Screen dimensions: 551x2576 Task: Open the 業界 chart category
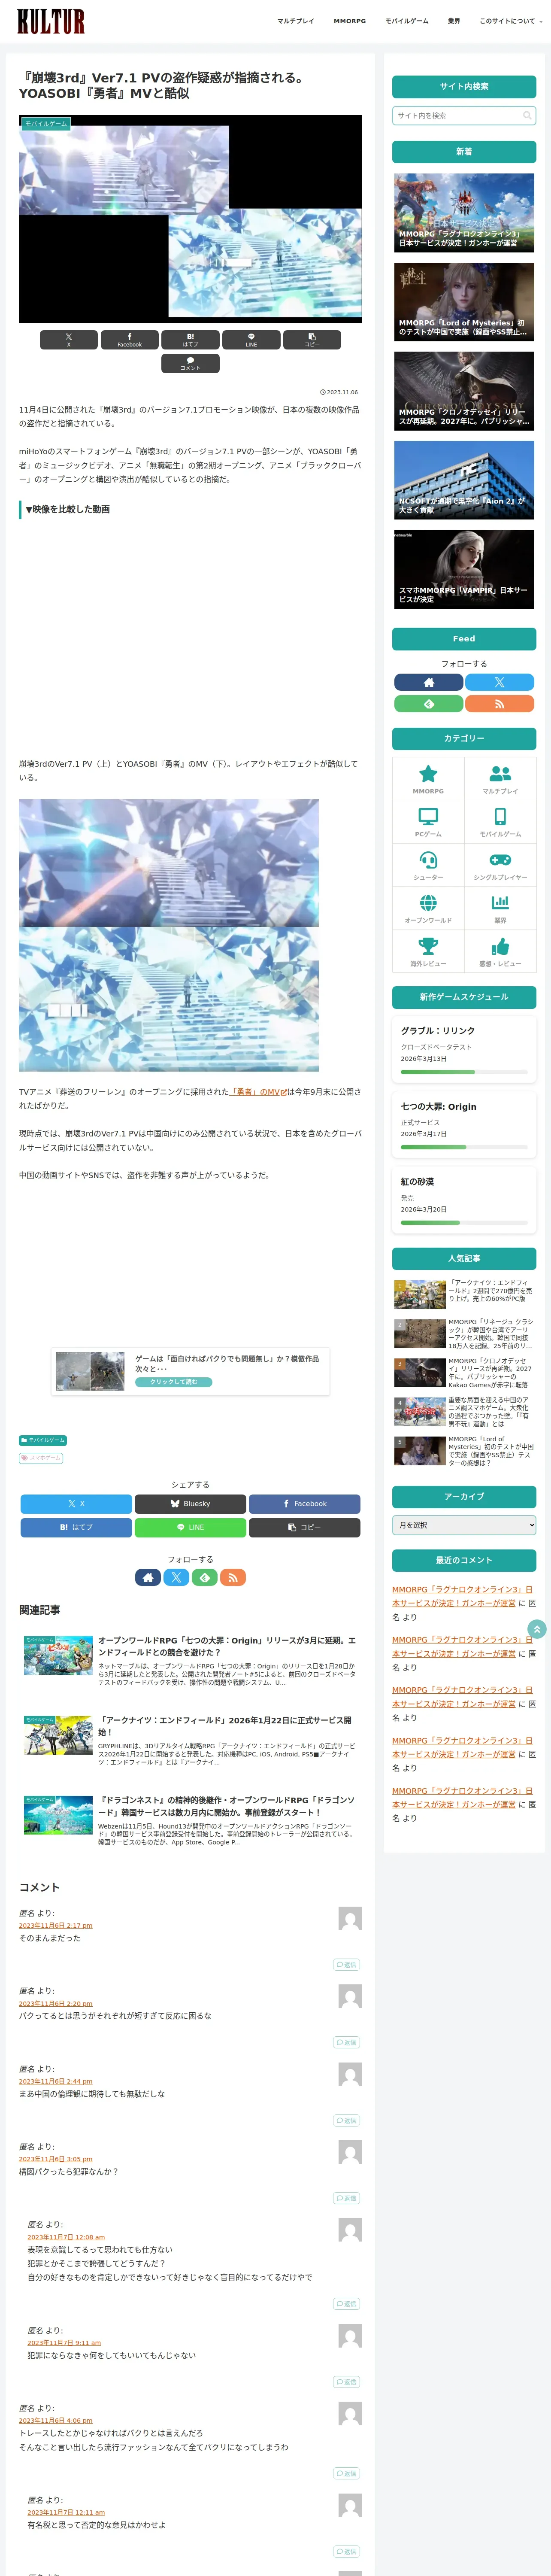[500, 908]
